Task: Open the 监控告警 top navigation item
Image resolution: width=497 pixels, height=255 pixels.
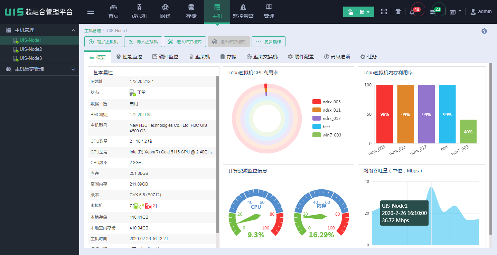Action: click(243, 12)
